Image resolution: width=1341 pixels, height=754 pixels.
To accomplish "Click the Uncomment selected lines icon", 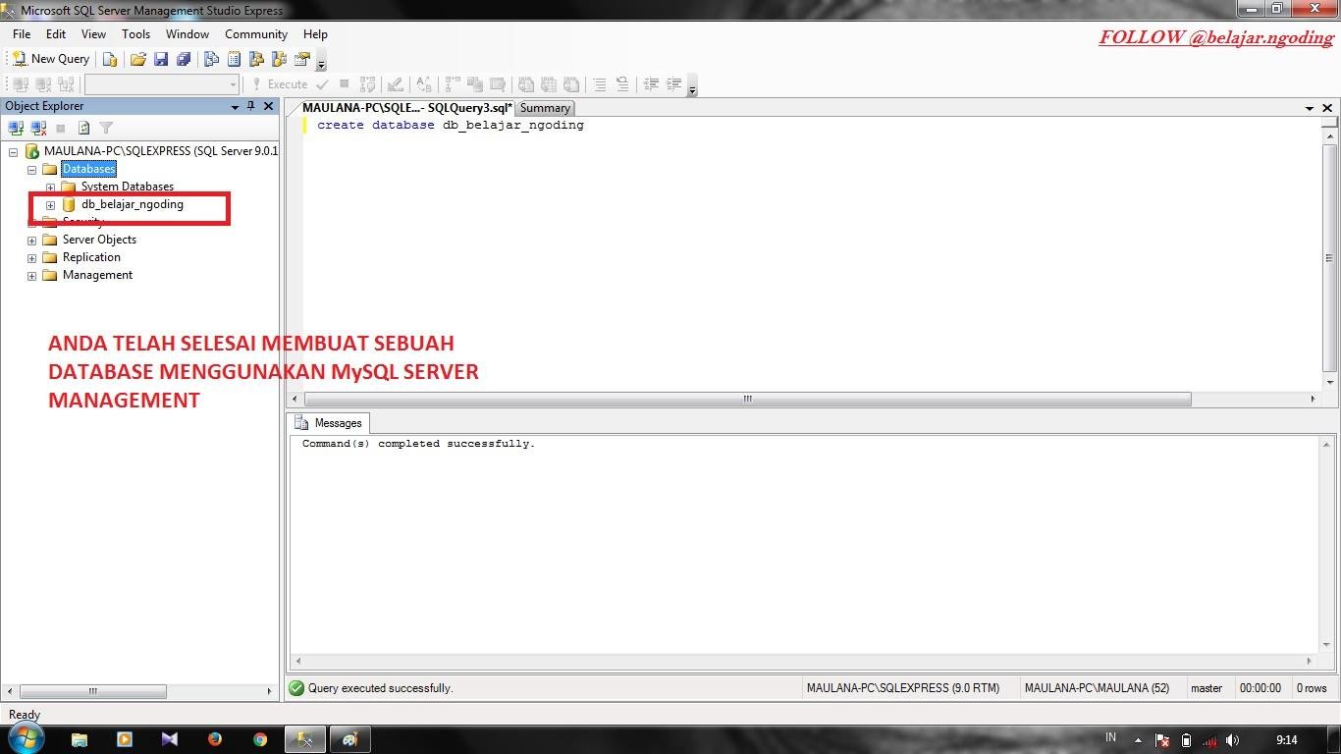I will [x=622, y=84].
